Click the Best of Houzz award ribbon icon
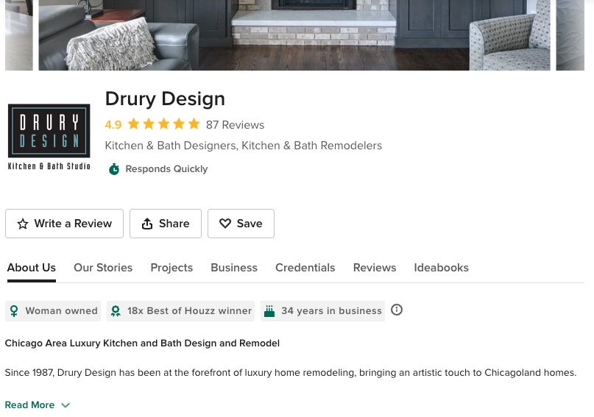Viewport: 594px width, 417px height. tap(116, 311)
